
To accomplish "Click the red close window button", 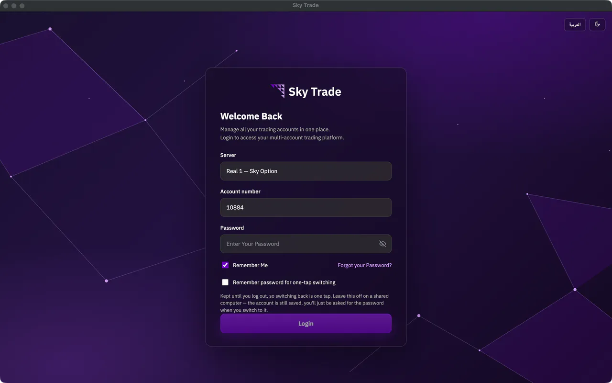I will (x=6, y=6).
